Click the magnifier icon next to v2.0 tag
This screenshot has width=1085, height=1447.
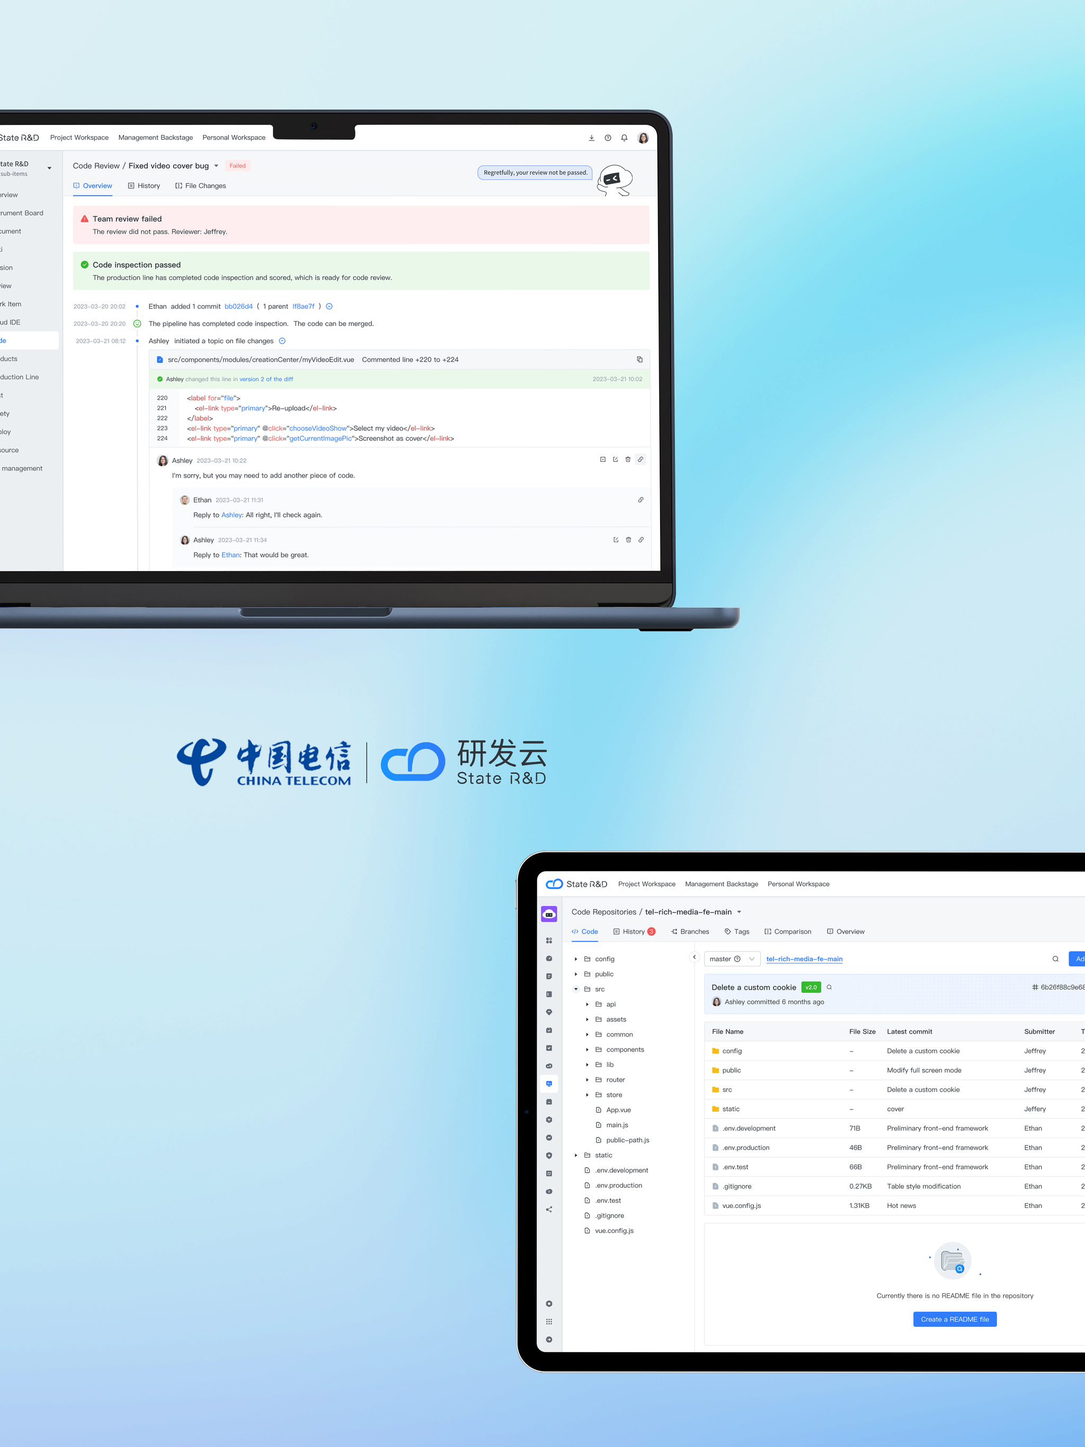tap(829, 987)
